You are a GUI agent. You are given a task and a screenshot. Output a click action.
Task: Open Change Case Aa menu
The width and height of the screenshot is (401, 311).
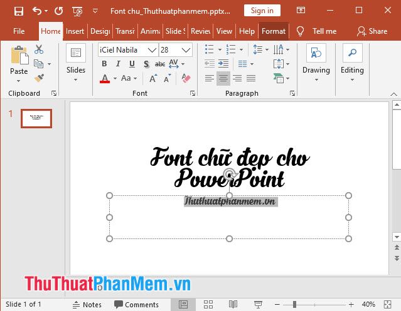click(x=129, y=78)
